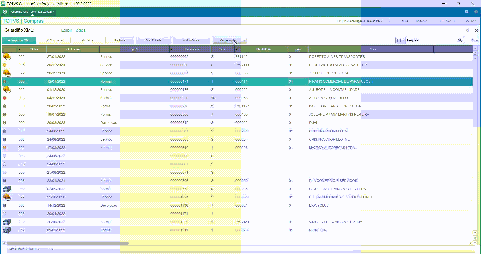The height and width of the screenshot is (254, 481).
Task: Click the Cliente/Forn column header arrow
Action: tap(236, 49)
